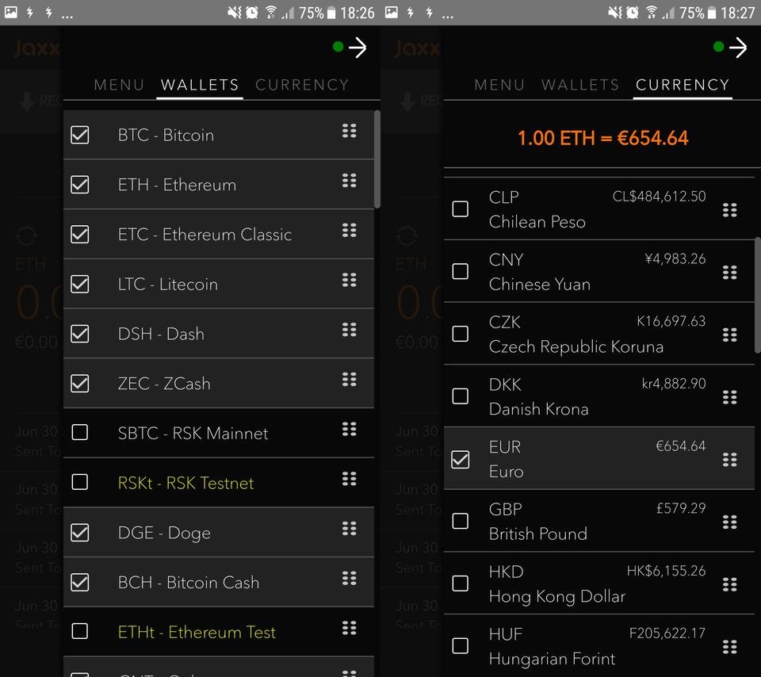Tap reorder handle for EUR Euro

730,460
